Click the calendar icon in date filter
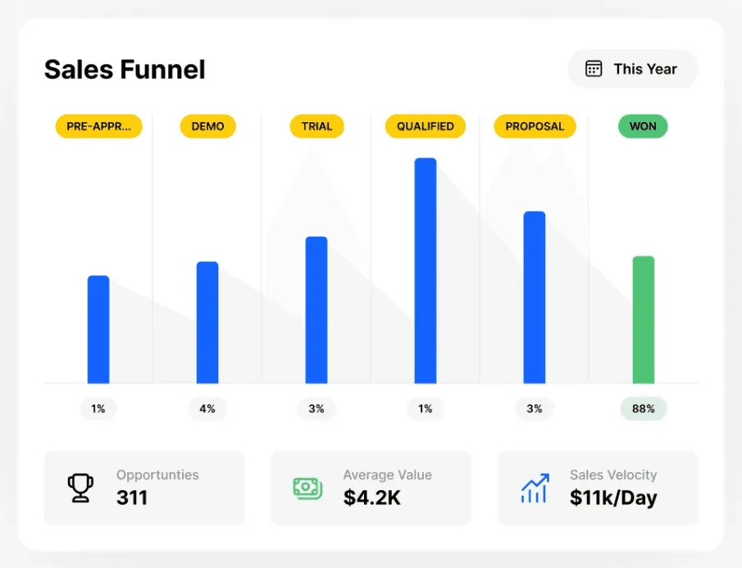Screen dimensions: 742x568 click(594, 69)
